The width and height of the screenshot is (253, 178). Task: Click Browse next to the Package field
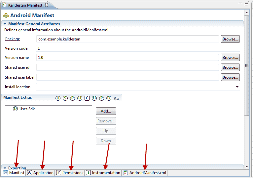pos(230,39)
